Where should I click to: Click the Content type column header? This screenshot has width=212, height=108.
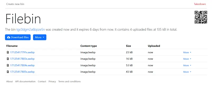tap(89, 46)
